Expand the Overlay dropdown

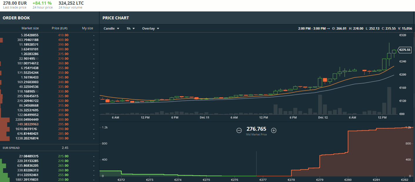tap(150, 28)
